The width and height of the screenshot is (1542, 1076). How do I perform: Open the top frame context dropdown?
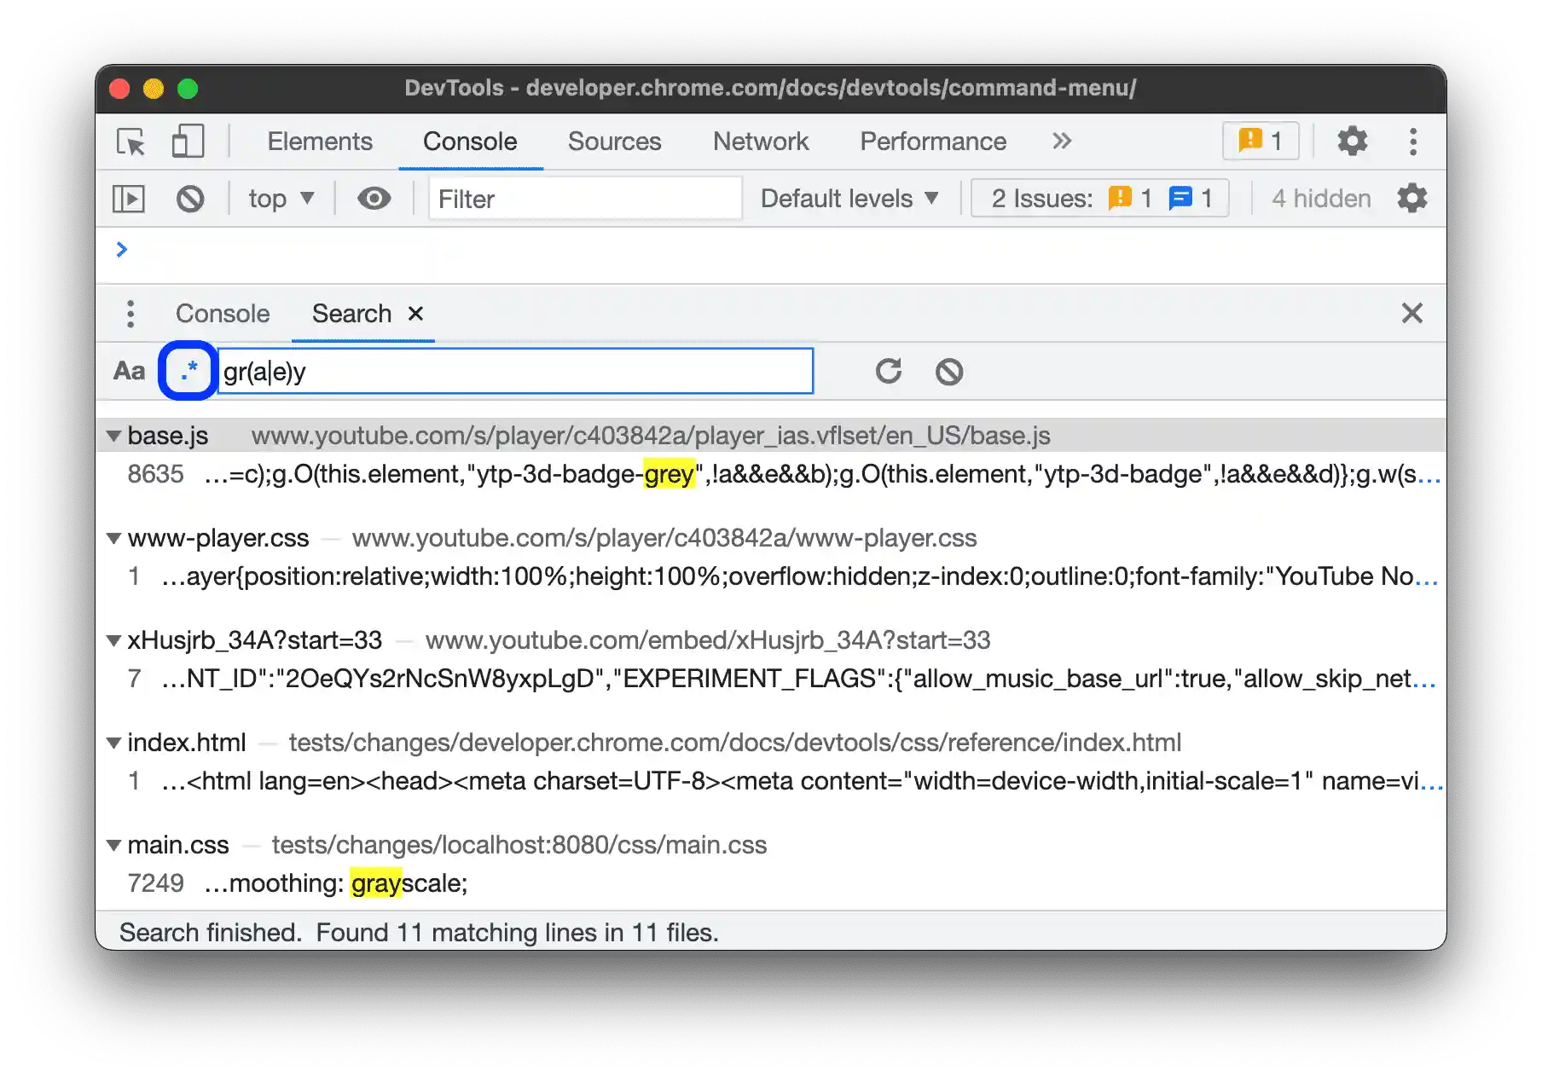click(x=280, y=198)
